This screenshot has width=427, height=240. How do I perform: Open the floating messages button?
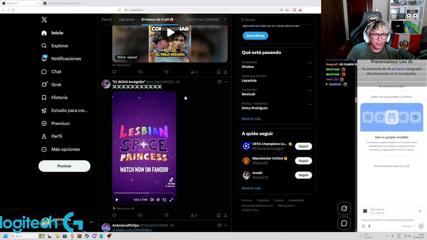pos(344,223)
